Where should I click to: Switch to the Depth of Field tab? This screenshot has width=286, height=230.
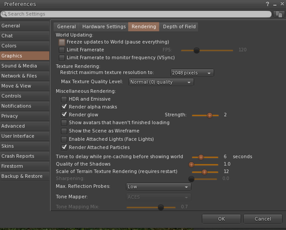pos(179,27)
